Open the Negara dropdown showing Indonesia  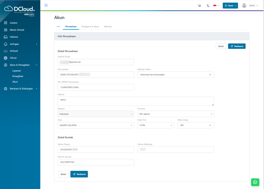click(96, 114)
